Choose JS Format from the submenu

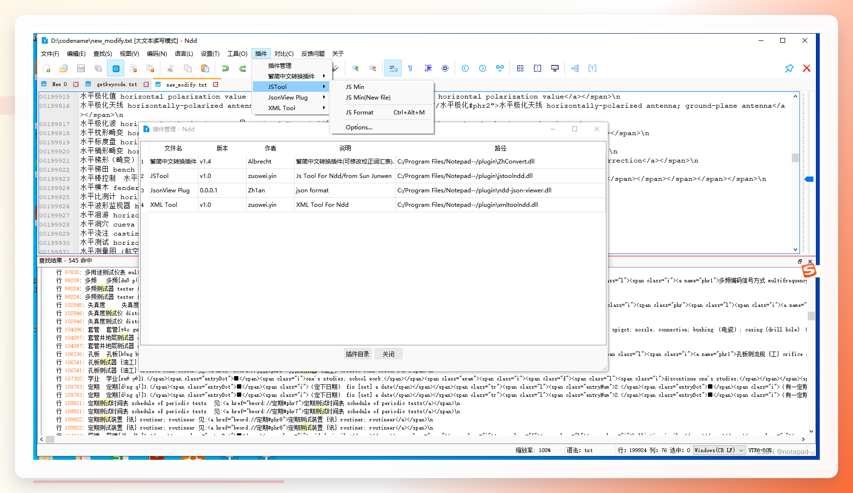pos(381,113)
